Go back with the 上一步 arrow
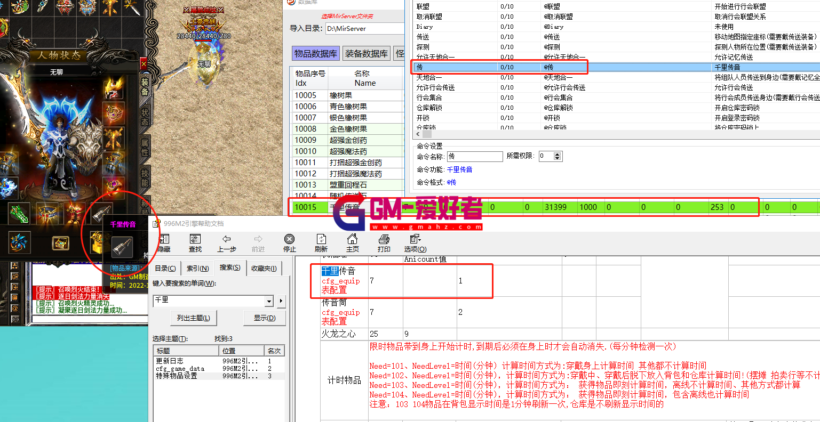This screenshot has width=820, height=422. point(227,242)
